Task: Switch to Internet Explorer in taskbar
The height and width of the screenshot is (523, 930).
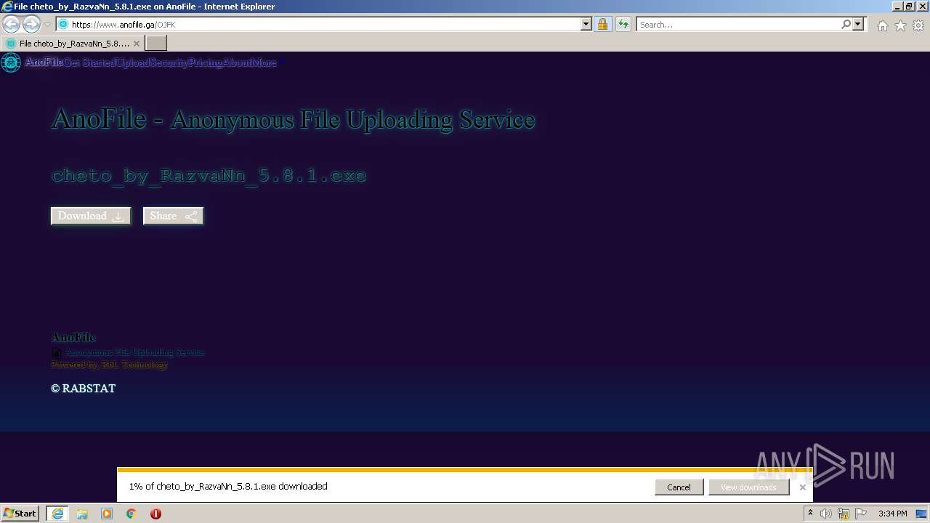Action: 57,514
